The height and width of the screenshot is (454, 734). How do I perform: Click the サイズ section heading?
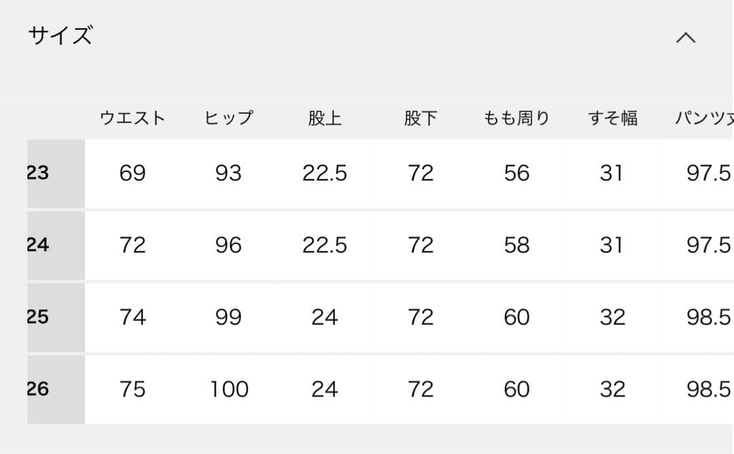point(60,35)
